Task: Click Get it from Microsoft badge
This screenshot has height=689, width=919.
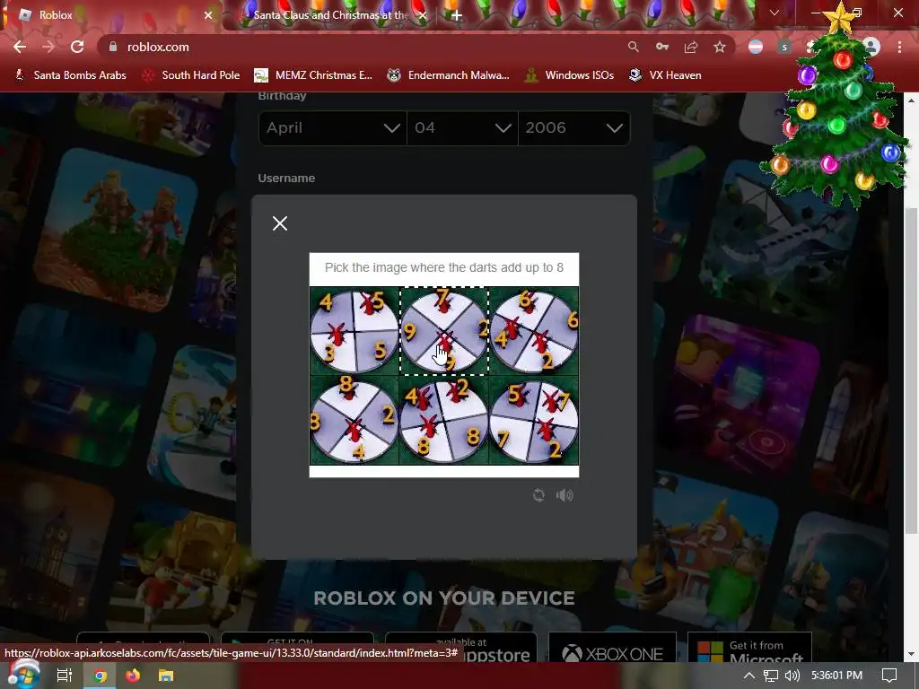Action: pyautogui.click(x=749, y=650)
